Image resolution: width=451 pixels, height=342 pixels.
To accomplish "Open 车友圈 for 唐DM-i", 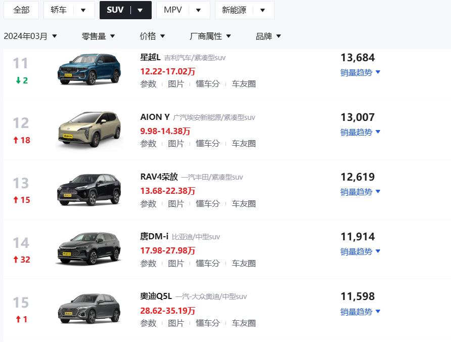I will (244, 264).
